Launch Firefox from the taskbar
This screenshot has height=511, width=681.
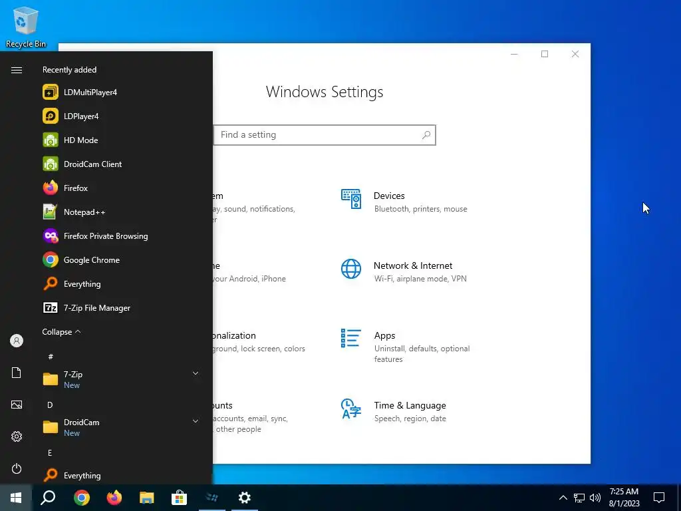(114, 498)
